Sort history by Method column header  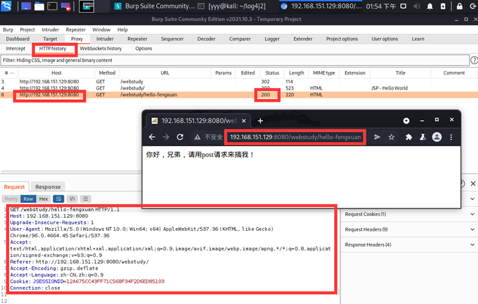click(x=107, y=73)
